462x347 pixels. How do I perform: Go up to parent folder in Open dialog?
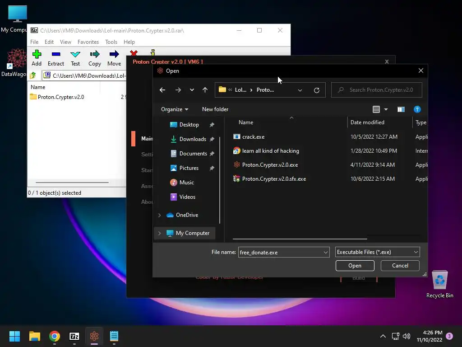(x=205, y=90)
